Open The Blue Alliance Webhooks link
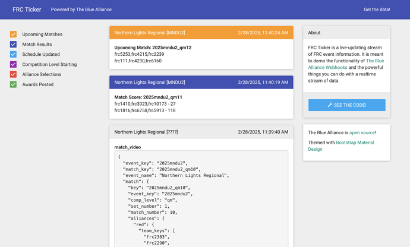This screenshot has width=410, height=247. (346, 64)
